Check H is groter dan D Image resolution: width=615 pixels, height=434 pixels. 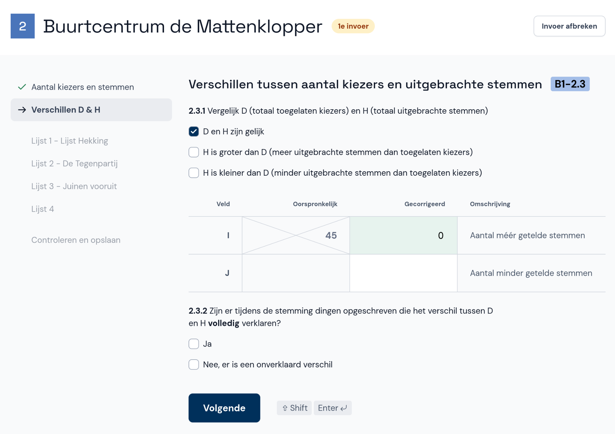[194, 152]
